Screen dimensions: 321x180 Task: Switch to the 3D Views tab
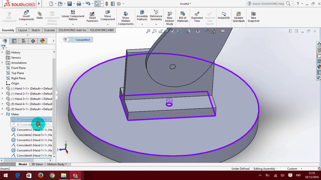[37, 164]
